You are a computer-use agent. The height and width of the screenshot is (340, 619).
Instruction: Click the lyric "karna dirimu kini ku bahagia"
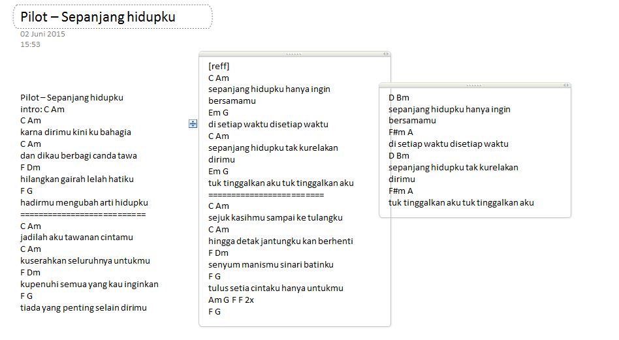(x=75, y=132)
